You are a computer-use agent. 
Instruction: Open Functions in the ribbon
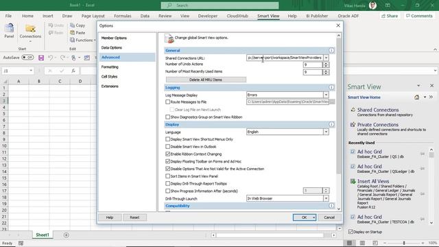(x=82, y=40)
